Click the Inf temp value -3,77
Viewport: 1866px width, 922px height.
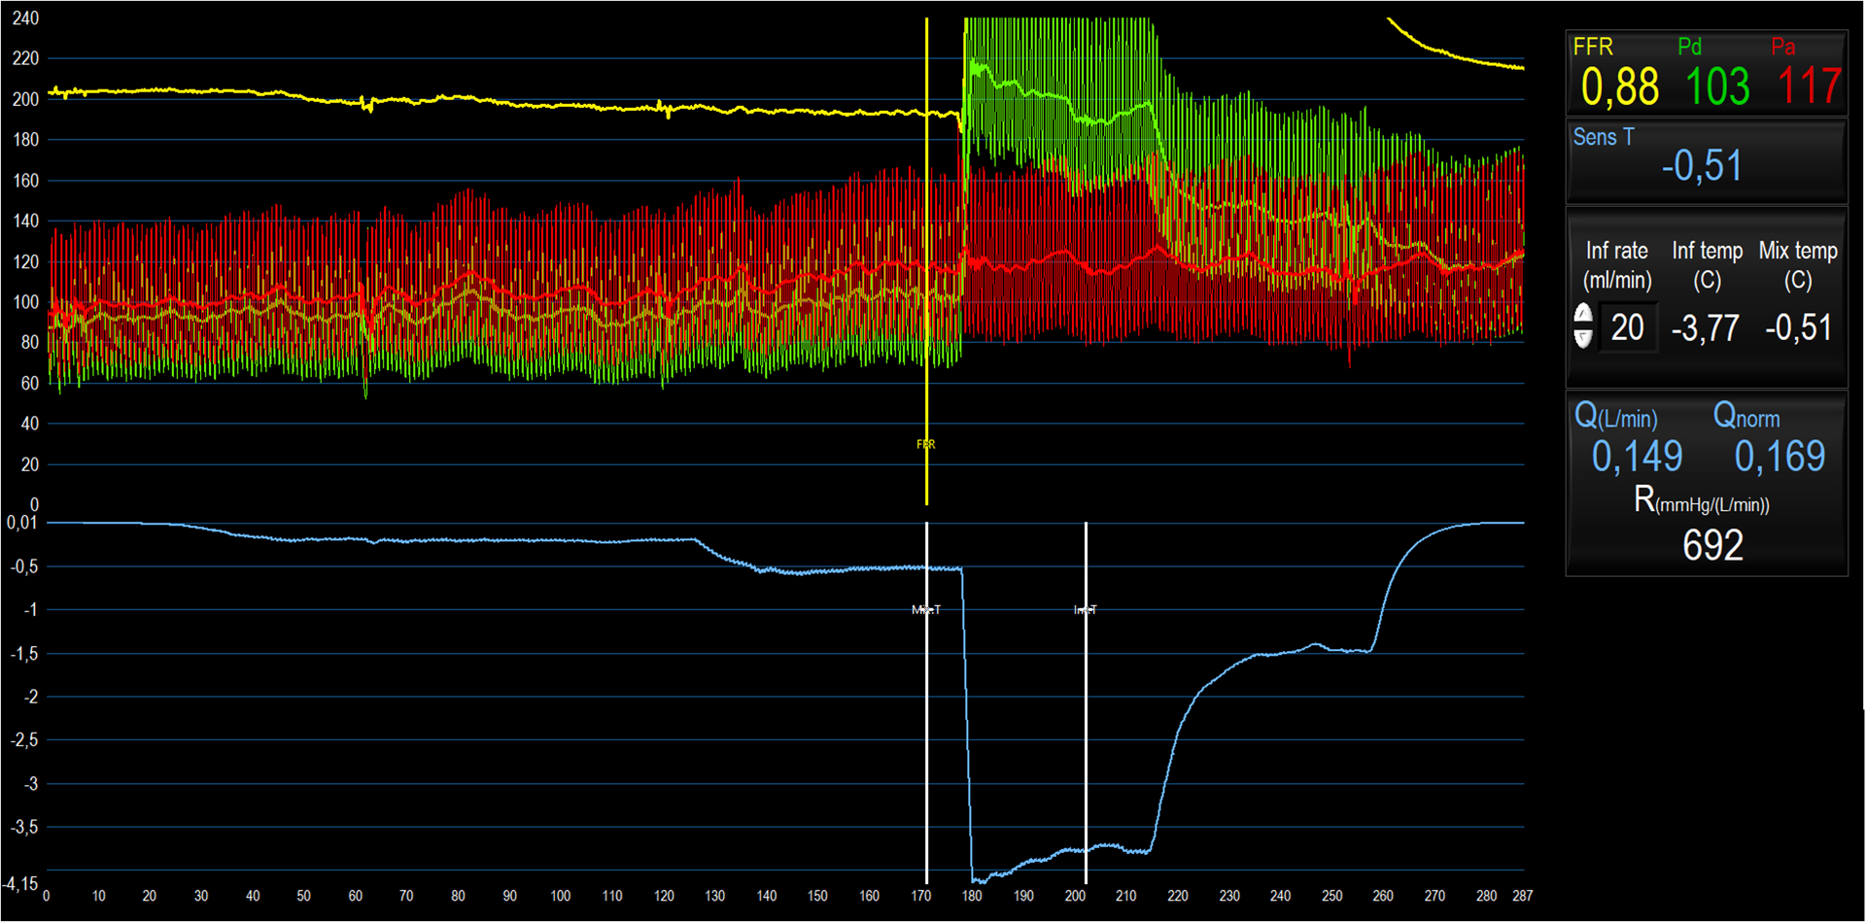[1706, 328]
